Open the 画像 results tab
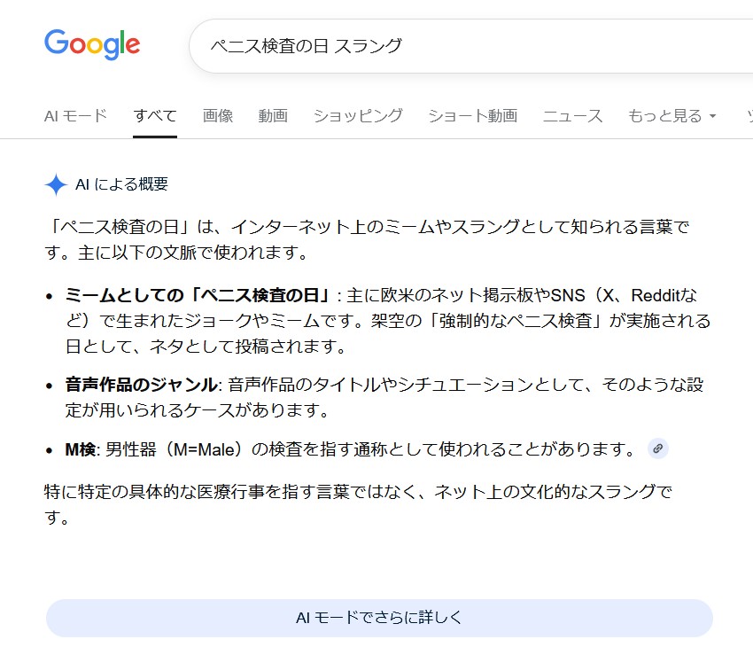This screenshot has height=647, width=753. click(x=217, y=115)
